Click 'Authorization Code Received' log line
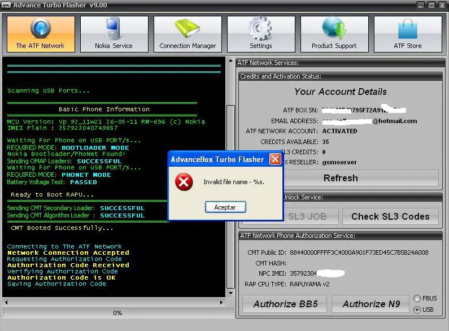The image size is (449, 331). pos(68,265)
